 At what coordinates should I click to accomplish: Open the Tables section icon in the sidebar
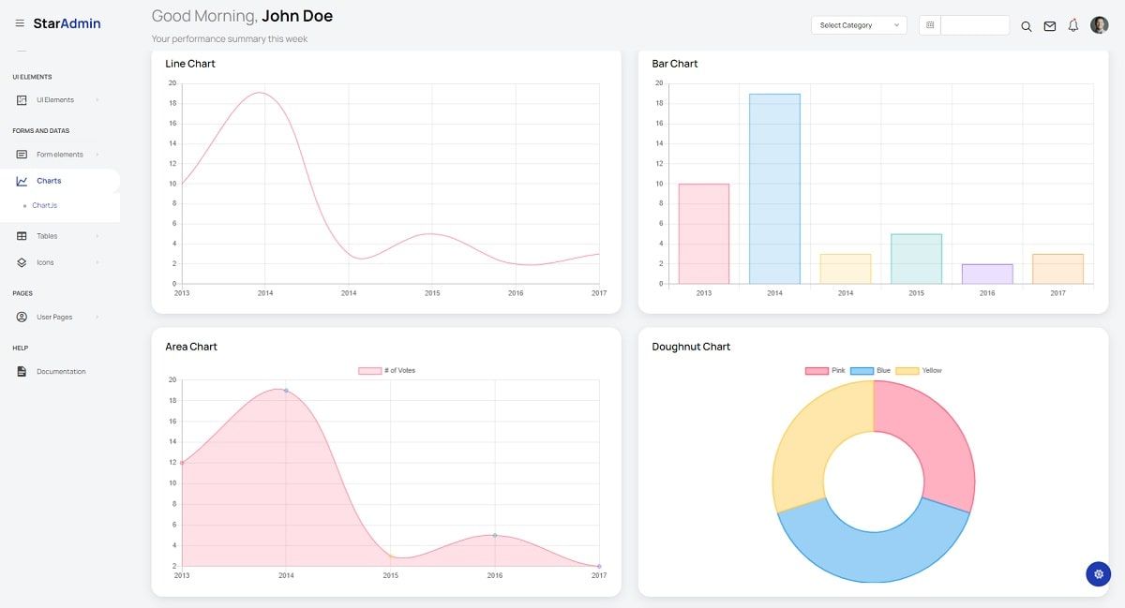click(x=21, y=235)
